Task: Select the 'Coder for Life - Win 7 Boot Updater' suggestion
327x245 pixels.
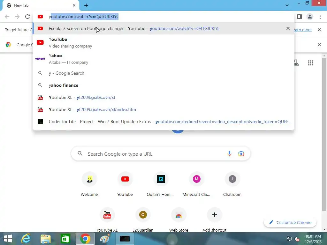Action: 163,122
